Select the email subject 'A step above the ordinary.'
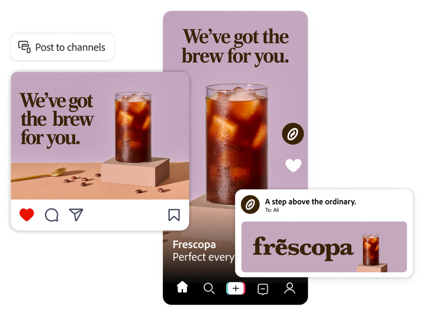Viewport: 421px width, 315px height. [310, 202]
